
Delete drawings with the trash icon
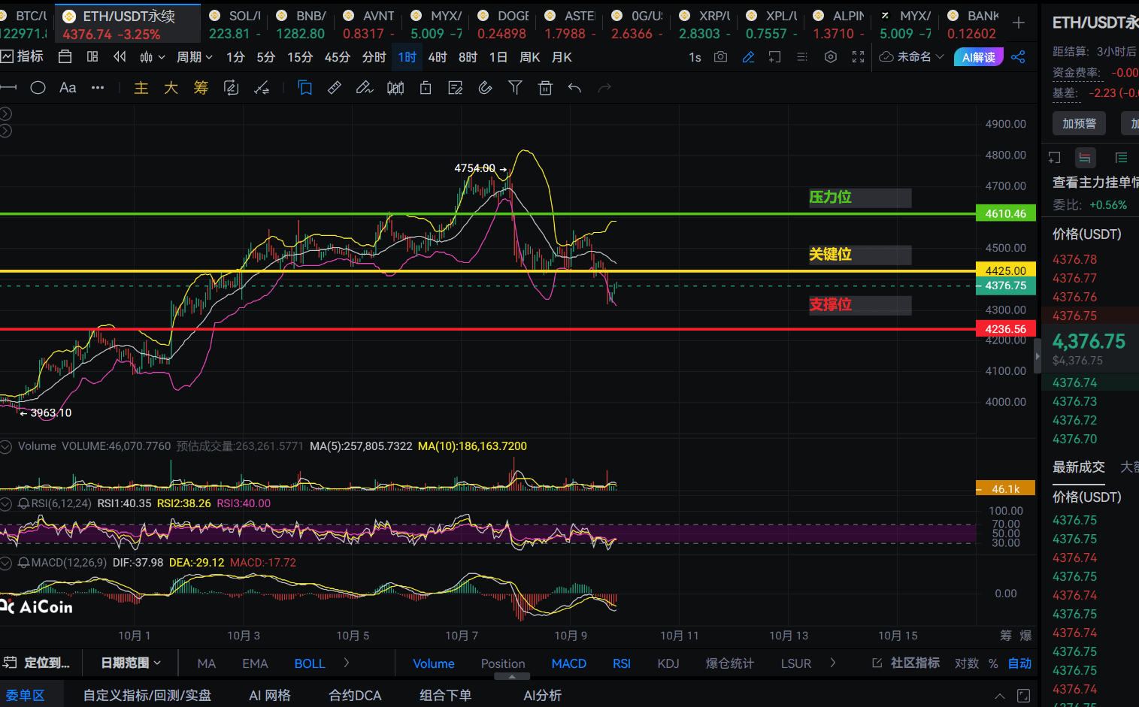545,88
